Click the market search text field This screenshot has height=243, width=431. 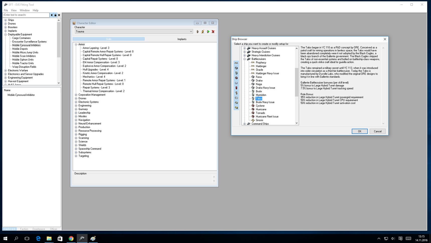pyautogui.click(x=26, y=15)
